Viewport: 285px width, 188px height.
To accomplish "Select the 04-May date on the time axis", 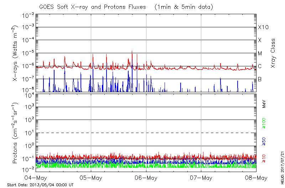I will click(x=36, y=177).
